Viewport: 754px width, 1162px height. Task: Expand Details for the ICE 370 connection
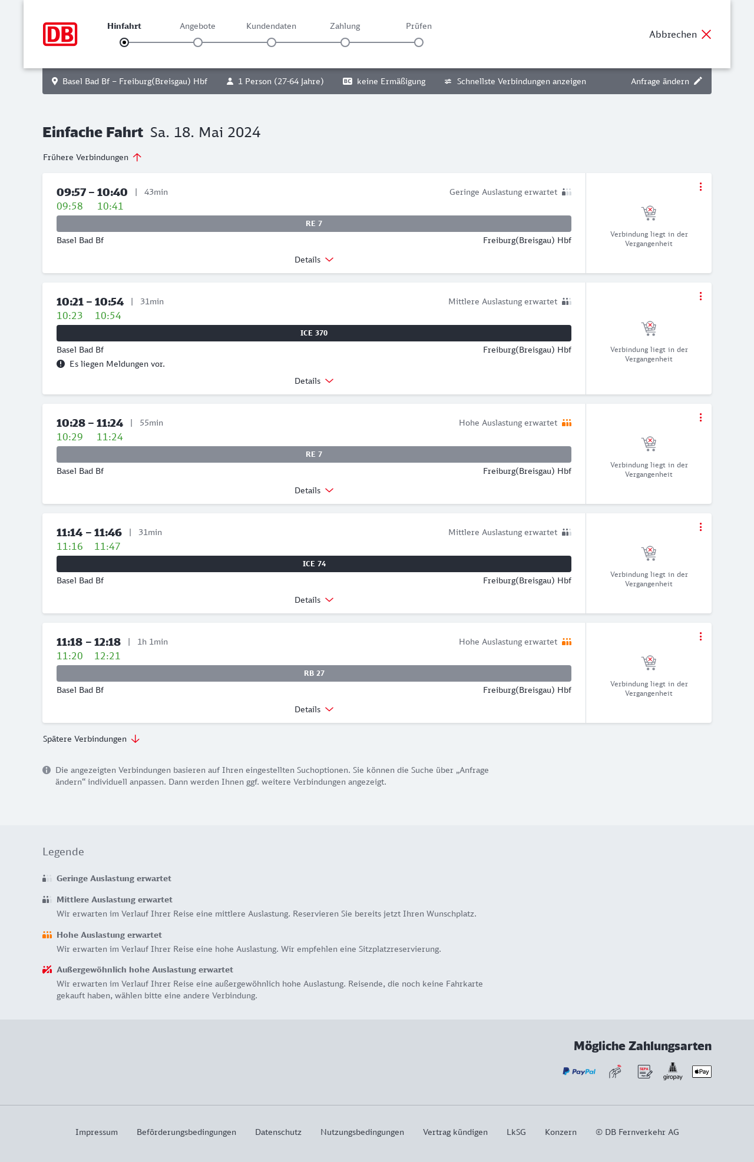coord(314,381)
